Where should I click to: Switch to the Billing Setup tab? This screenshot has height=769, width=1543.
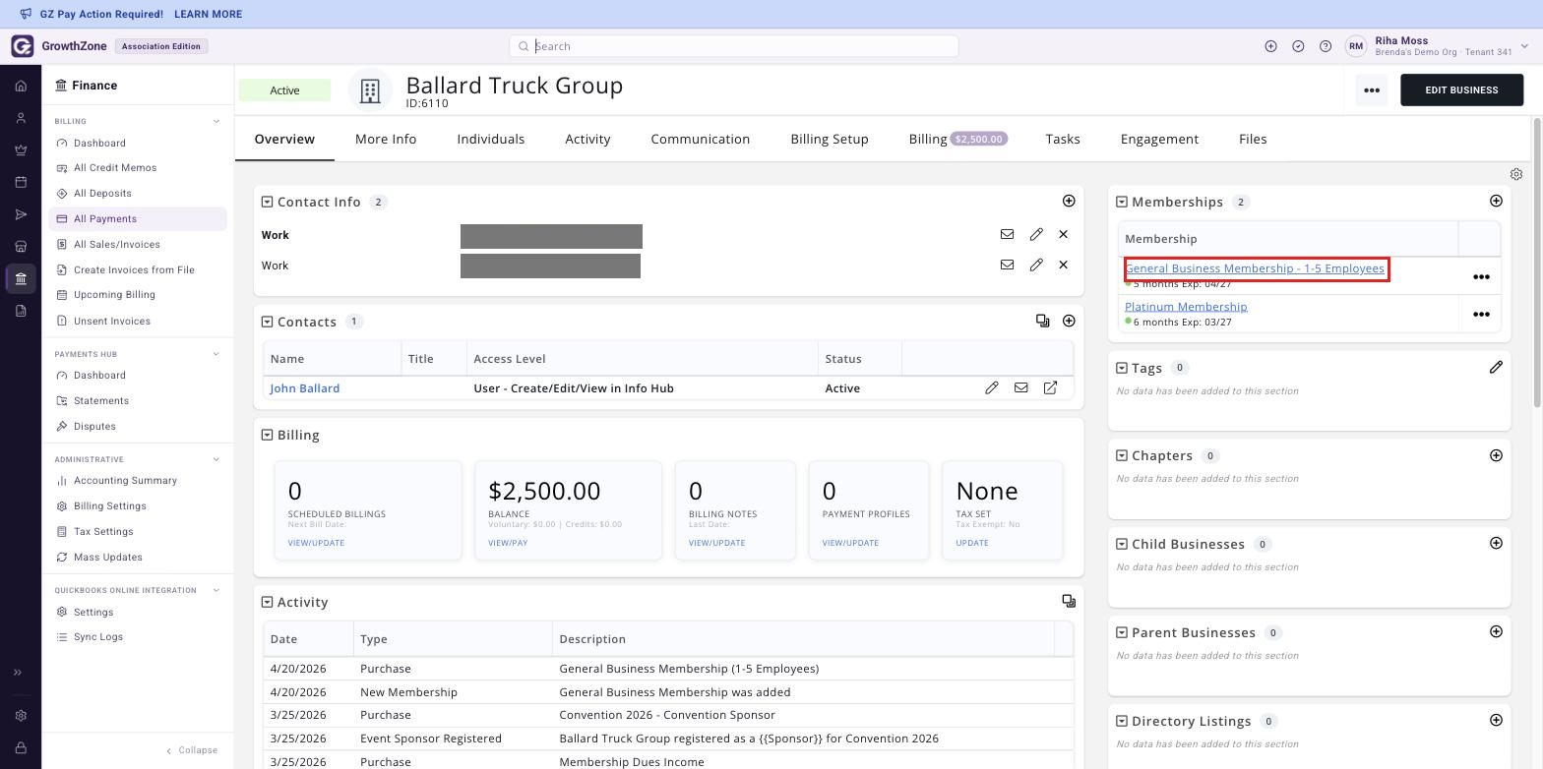[x=830, y=139]
